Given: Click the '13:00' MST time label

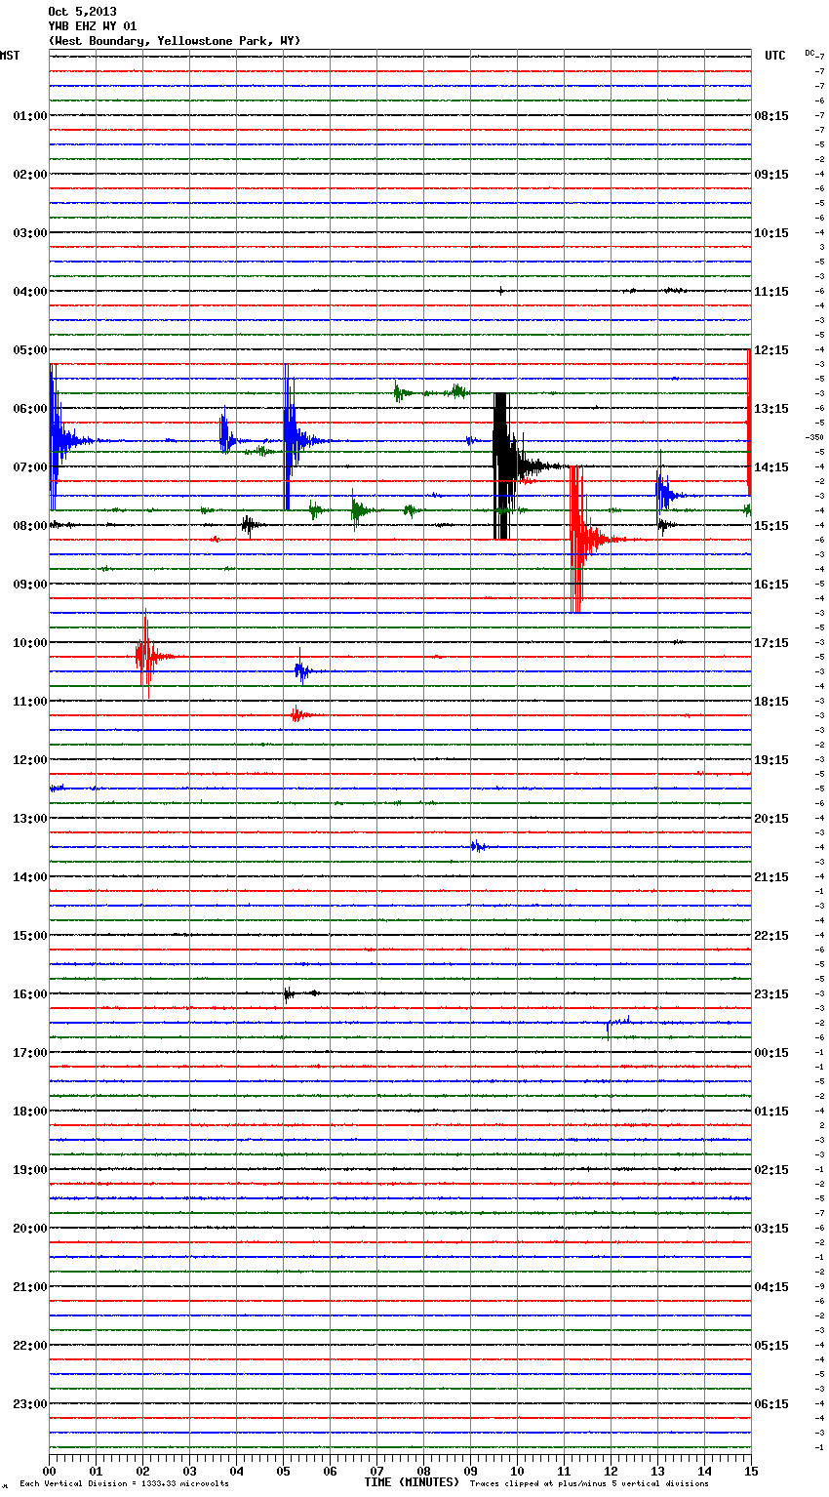Looking at the screenshot, I should (x=30, y=819).
